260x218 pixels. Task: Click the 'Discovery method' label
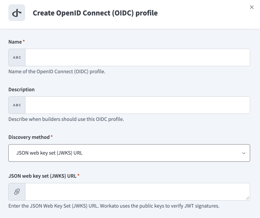(x=29, y=137)
